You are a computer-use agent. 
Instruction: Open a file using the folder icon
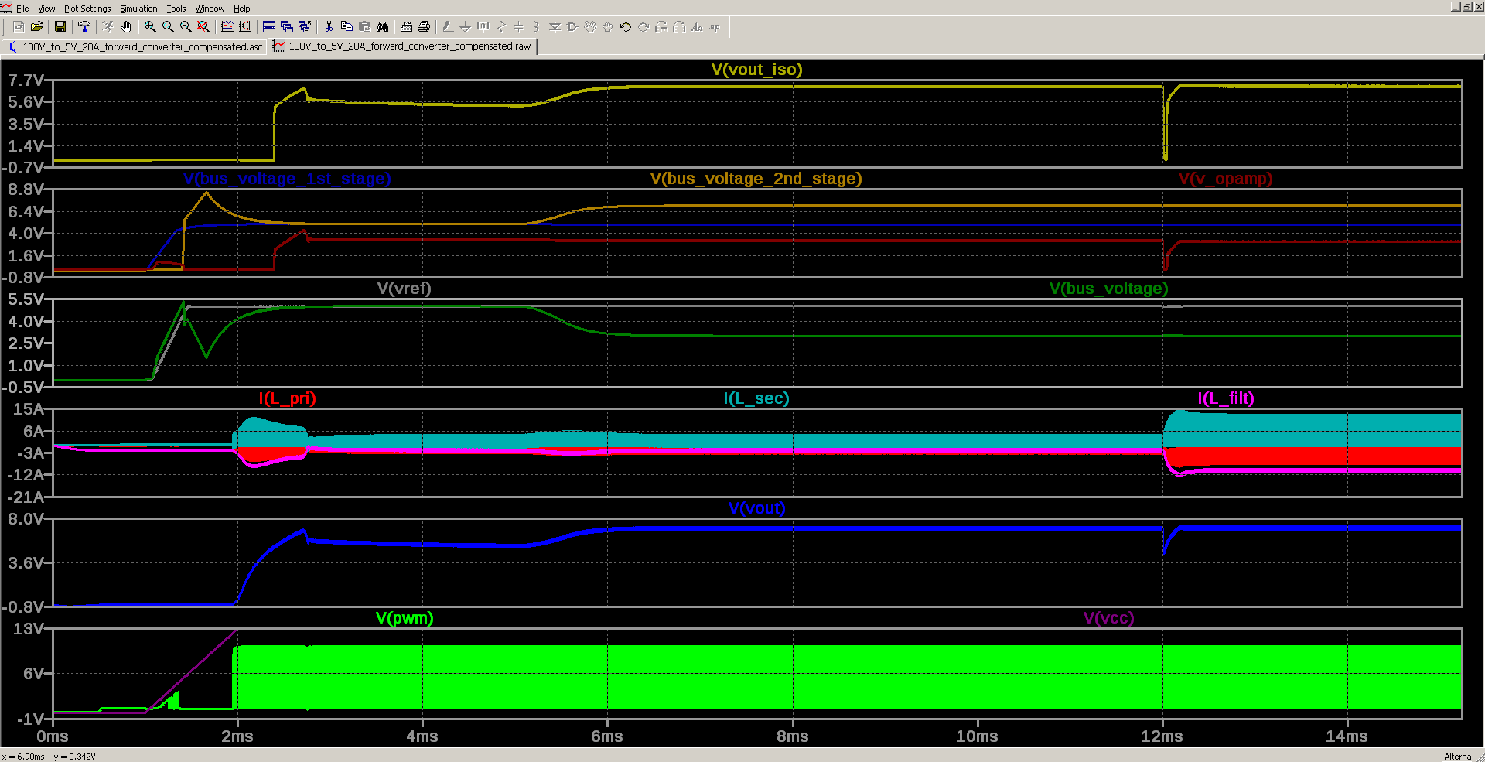(36, 27)
